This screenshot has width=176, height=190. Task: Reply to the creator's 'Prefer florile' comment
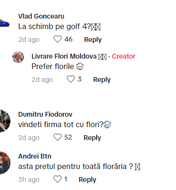point(102,80)
